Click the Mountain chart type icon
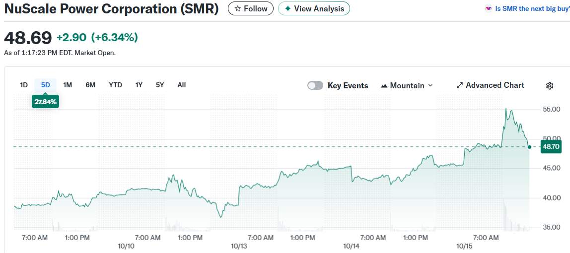The image size is (570, 253). (384, 86)
